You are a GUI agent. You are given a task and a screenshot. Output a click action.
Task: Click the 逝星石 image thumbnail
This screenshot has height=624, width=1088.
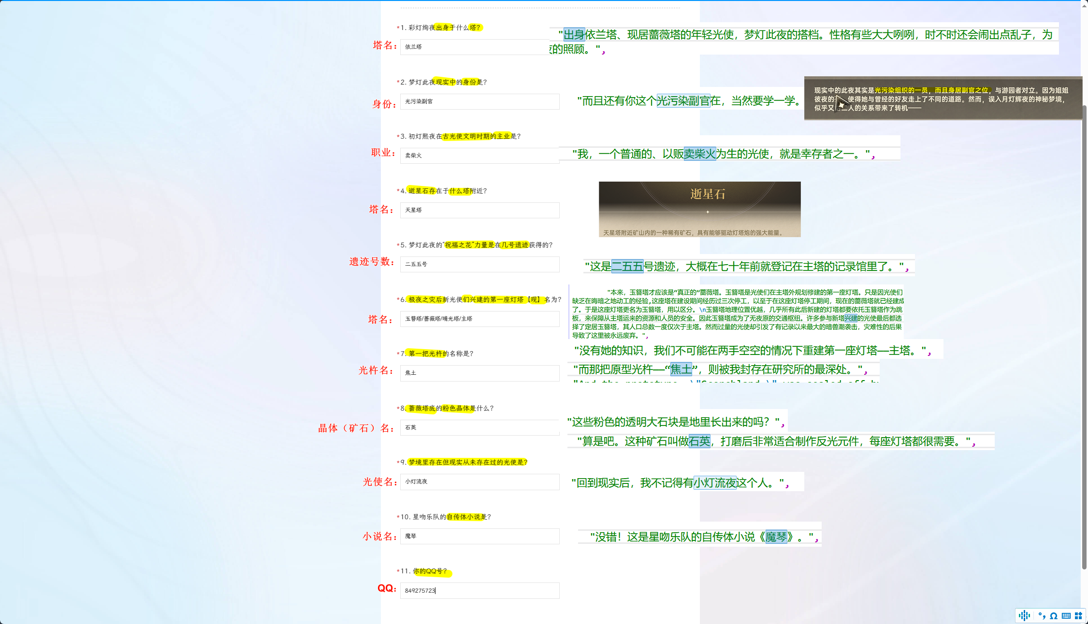699,209
